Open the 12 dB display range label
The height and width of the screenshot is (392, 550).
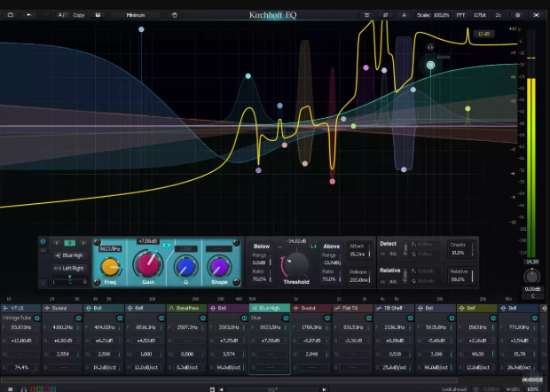coord(483,34)
